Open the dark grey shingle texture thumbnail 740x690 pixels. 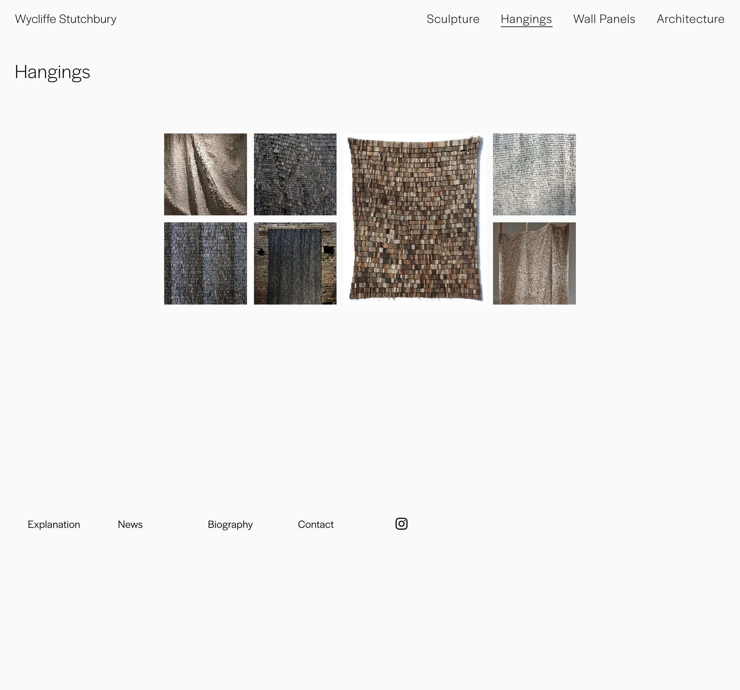tap(295, 174)
